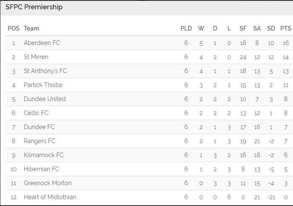Open Celtic FC team page

36,113
